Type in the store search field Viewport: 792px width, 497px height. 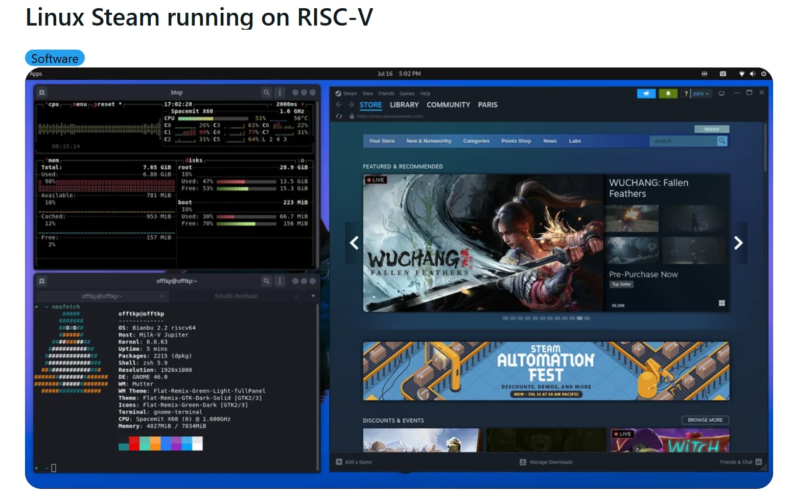click(x=682, y=141)
